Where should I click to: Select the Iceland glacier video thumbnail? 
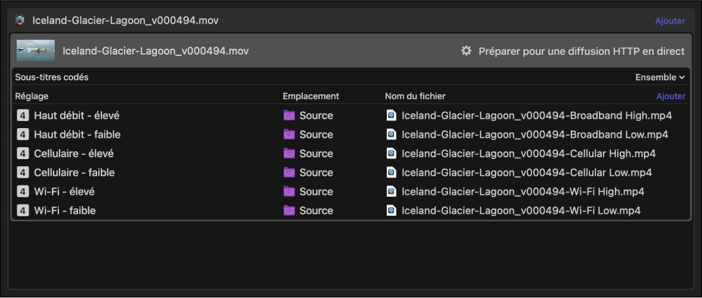click(x=36, y=51)
